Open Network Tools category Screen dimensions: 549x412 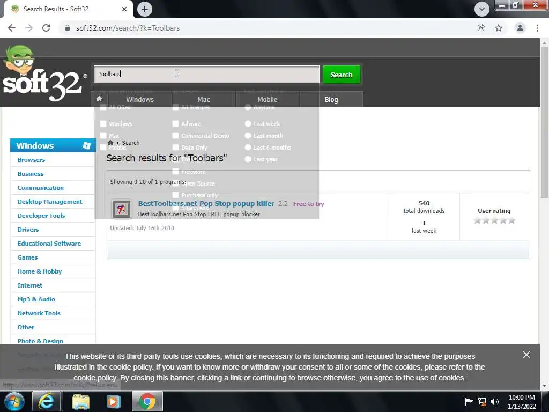[39, 313]
